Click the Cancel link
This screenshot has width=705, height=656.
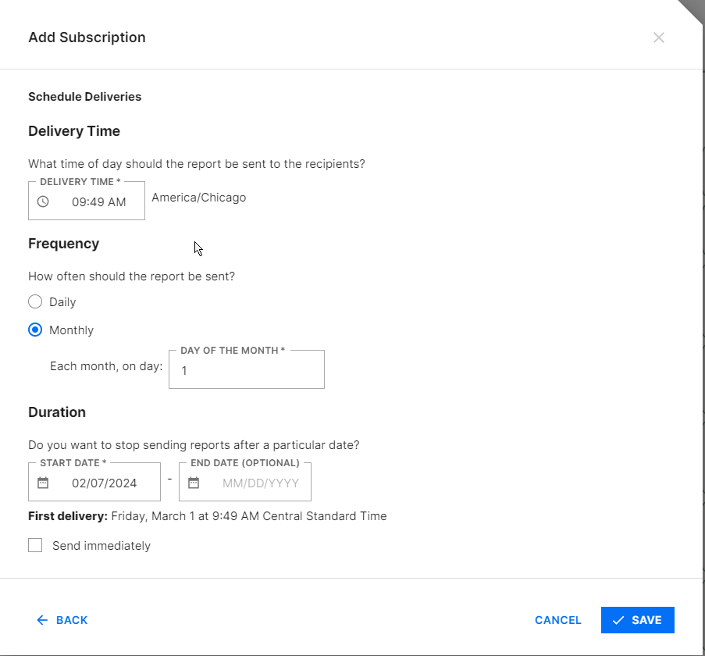[557, 619]
